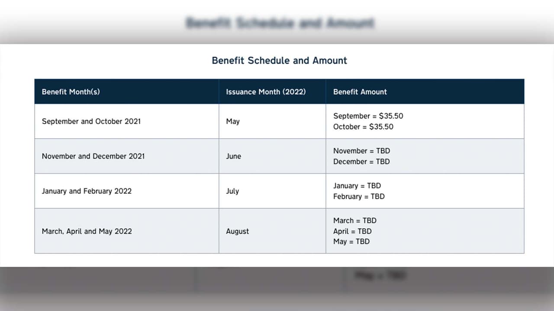This screenshot has height=311, width=554.
Task: Click the "Benefit Schedule and Amount" heading
Action: [279, 60]
